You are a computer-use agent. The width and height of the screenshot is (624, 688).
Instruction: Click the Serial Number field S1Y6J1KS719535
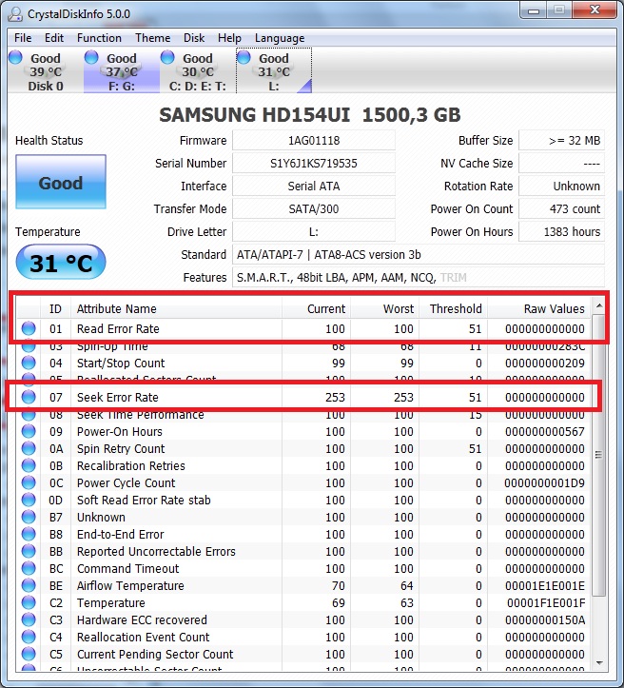coord(314,164)
